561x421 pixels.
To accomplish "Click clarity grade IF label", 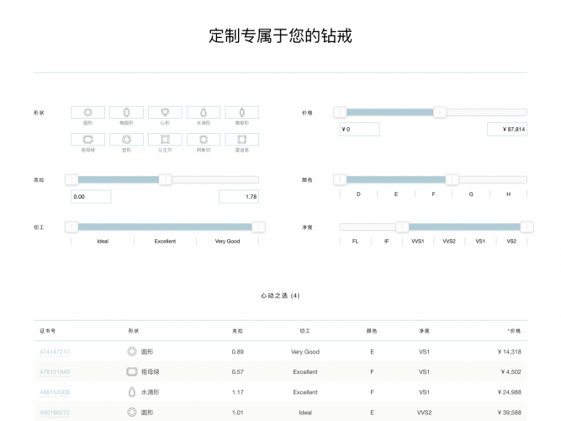I will tap(386, 241).
